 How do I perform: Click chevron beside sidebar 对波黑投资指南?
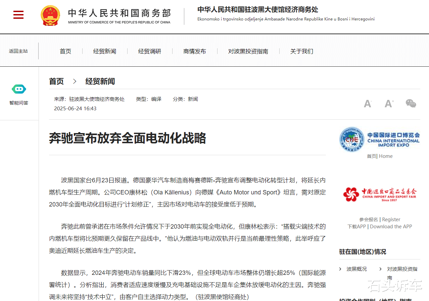coord(380,269)
